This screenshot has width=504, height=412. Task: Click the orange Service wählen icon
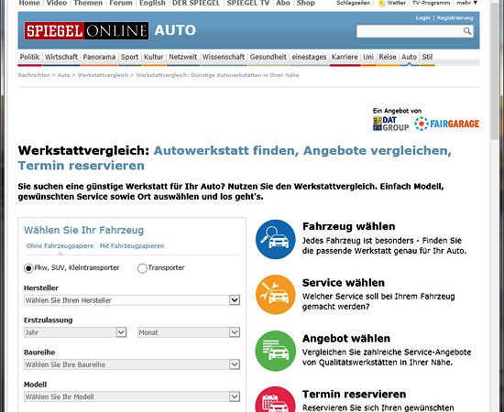point(276,295)
